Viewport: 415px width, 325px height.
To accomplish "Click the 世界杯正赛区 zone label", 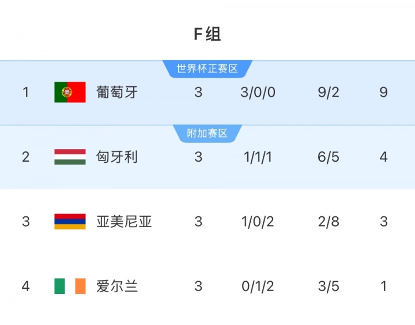I will coord(207,68).
